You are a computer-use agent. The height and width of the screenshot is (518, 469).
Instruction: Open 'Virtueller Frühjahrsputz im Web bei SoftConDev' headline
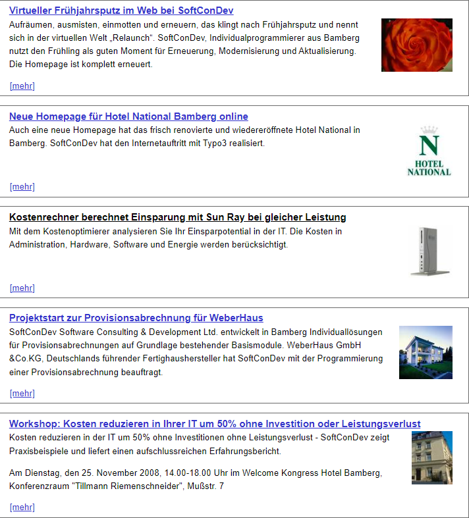[121, 11]
